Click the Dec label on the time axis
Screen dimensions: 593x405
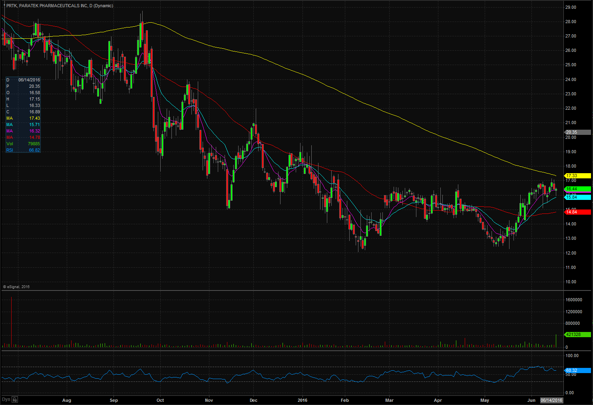click(253, 400)
